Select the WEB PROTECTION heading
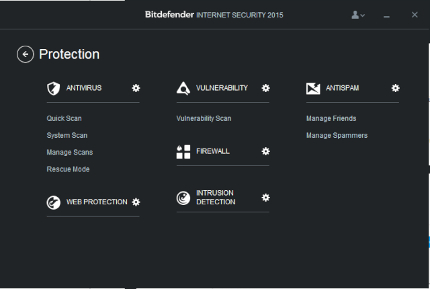The height and width of the screenshot is (289, 430). [97, 202]
